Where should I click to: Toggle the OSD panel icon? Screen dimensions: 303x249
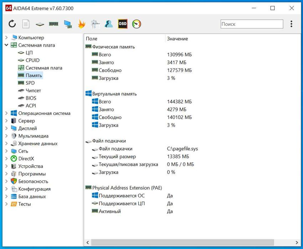[x=123, y=24]
